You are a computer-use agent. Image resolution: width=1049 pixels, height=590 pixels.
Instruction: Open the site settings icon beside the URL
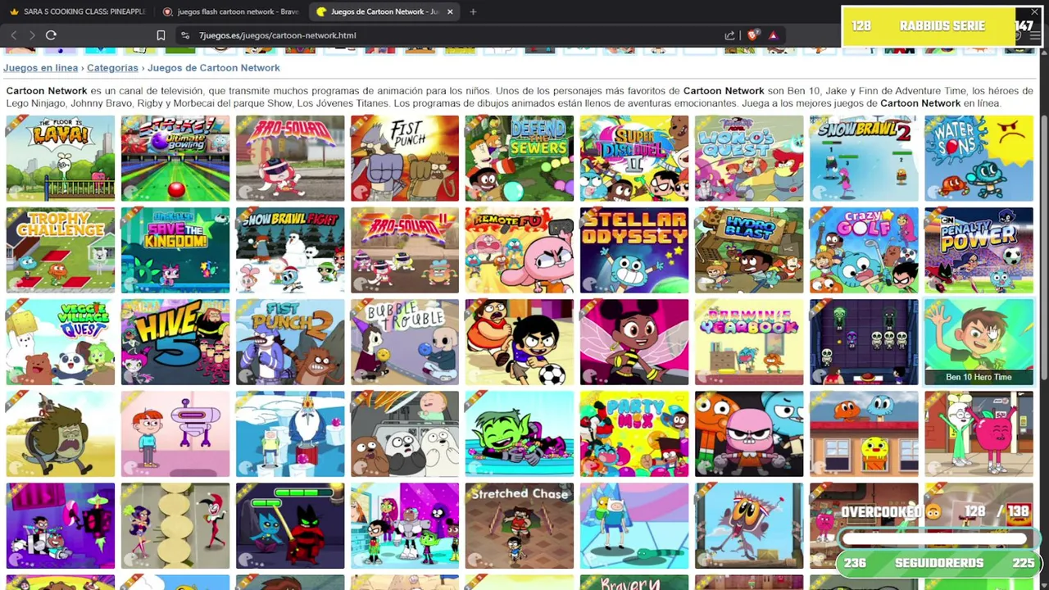(185, 35)
